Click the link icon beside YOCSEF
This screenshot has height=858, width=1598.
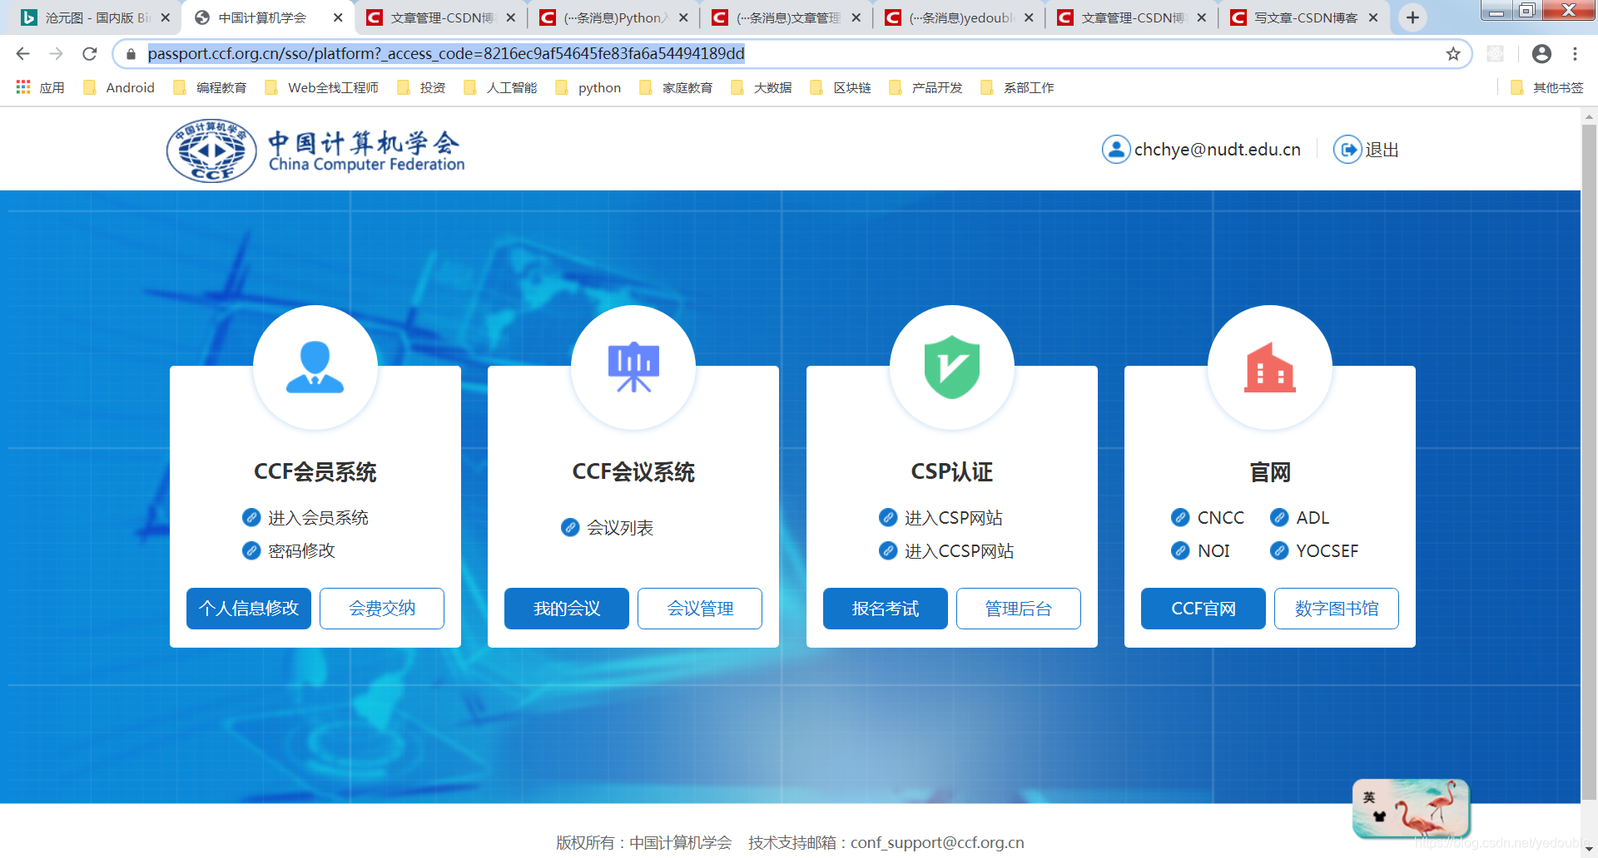click(1279, 551)
